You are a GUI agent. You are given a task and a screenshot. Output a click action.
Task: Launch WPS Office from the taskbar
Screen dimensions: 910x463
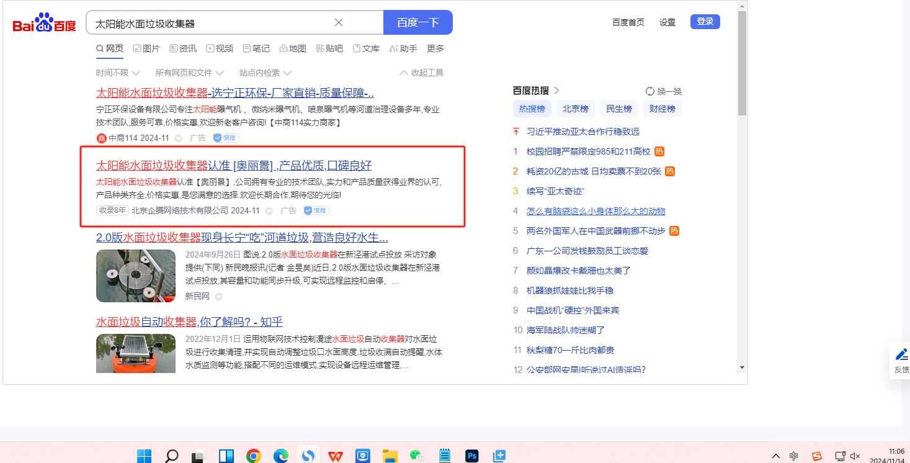(335, 456)
